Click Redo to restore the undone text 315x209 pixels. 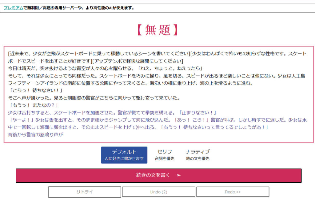(x=233, y=192)
